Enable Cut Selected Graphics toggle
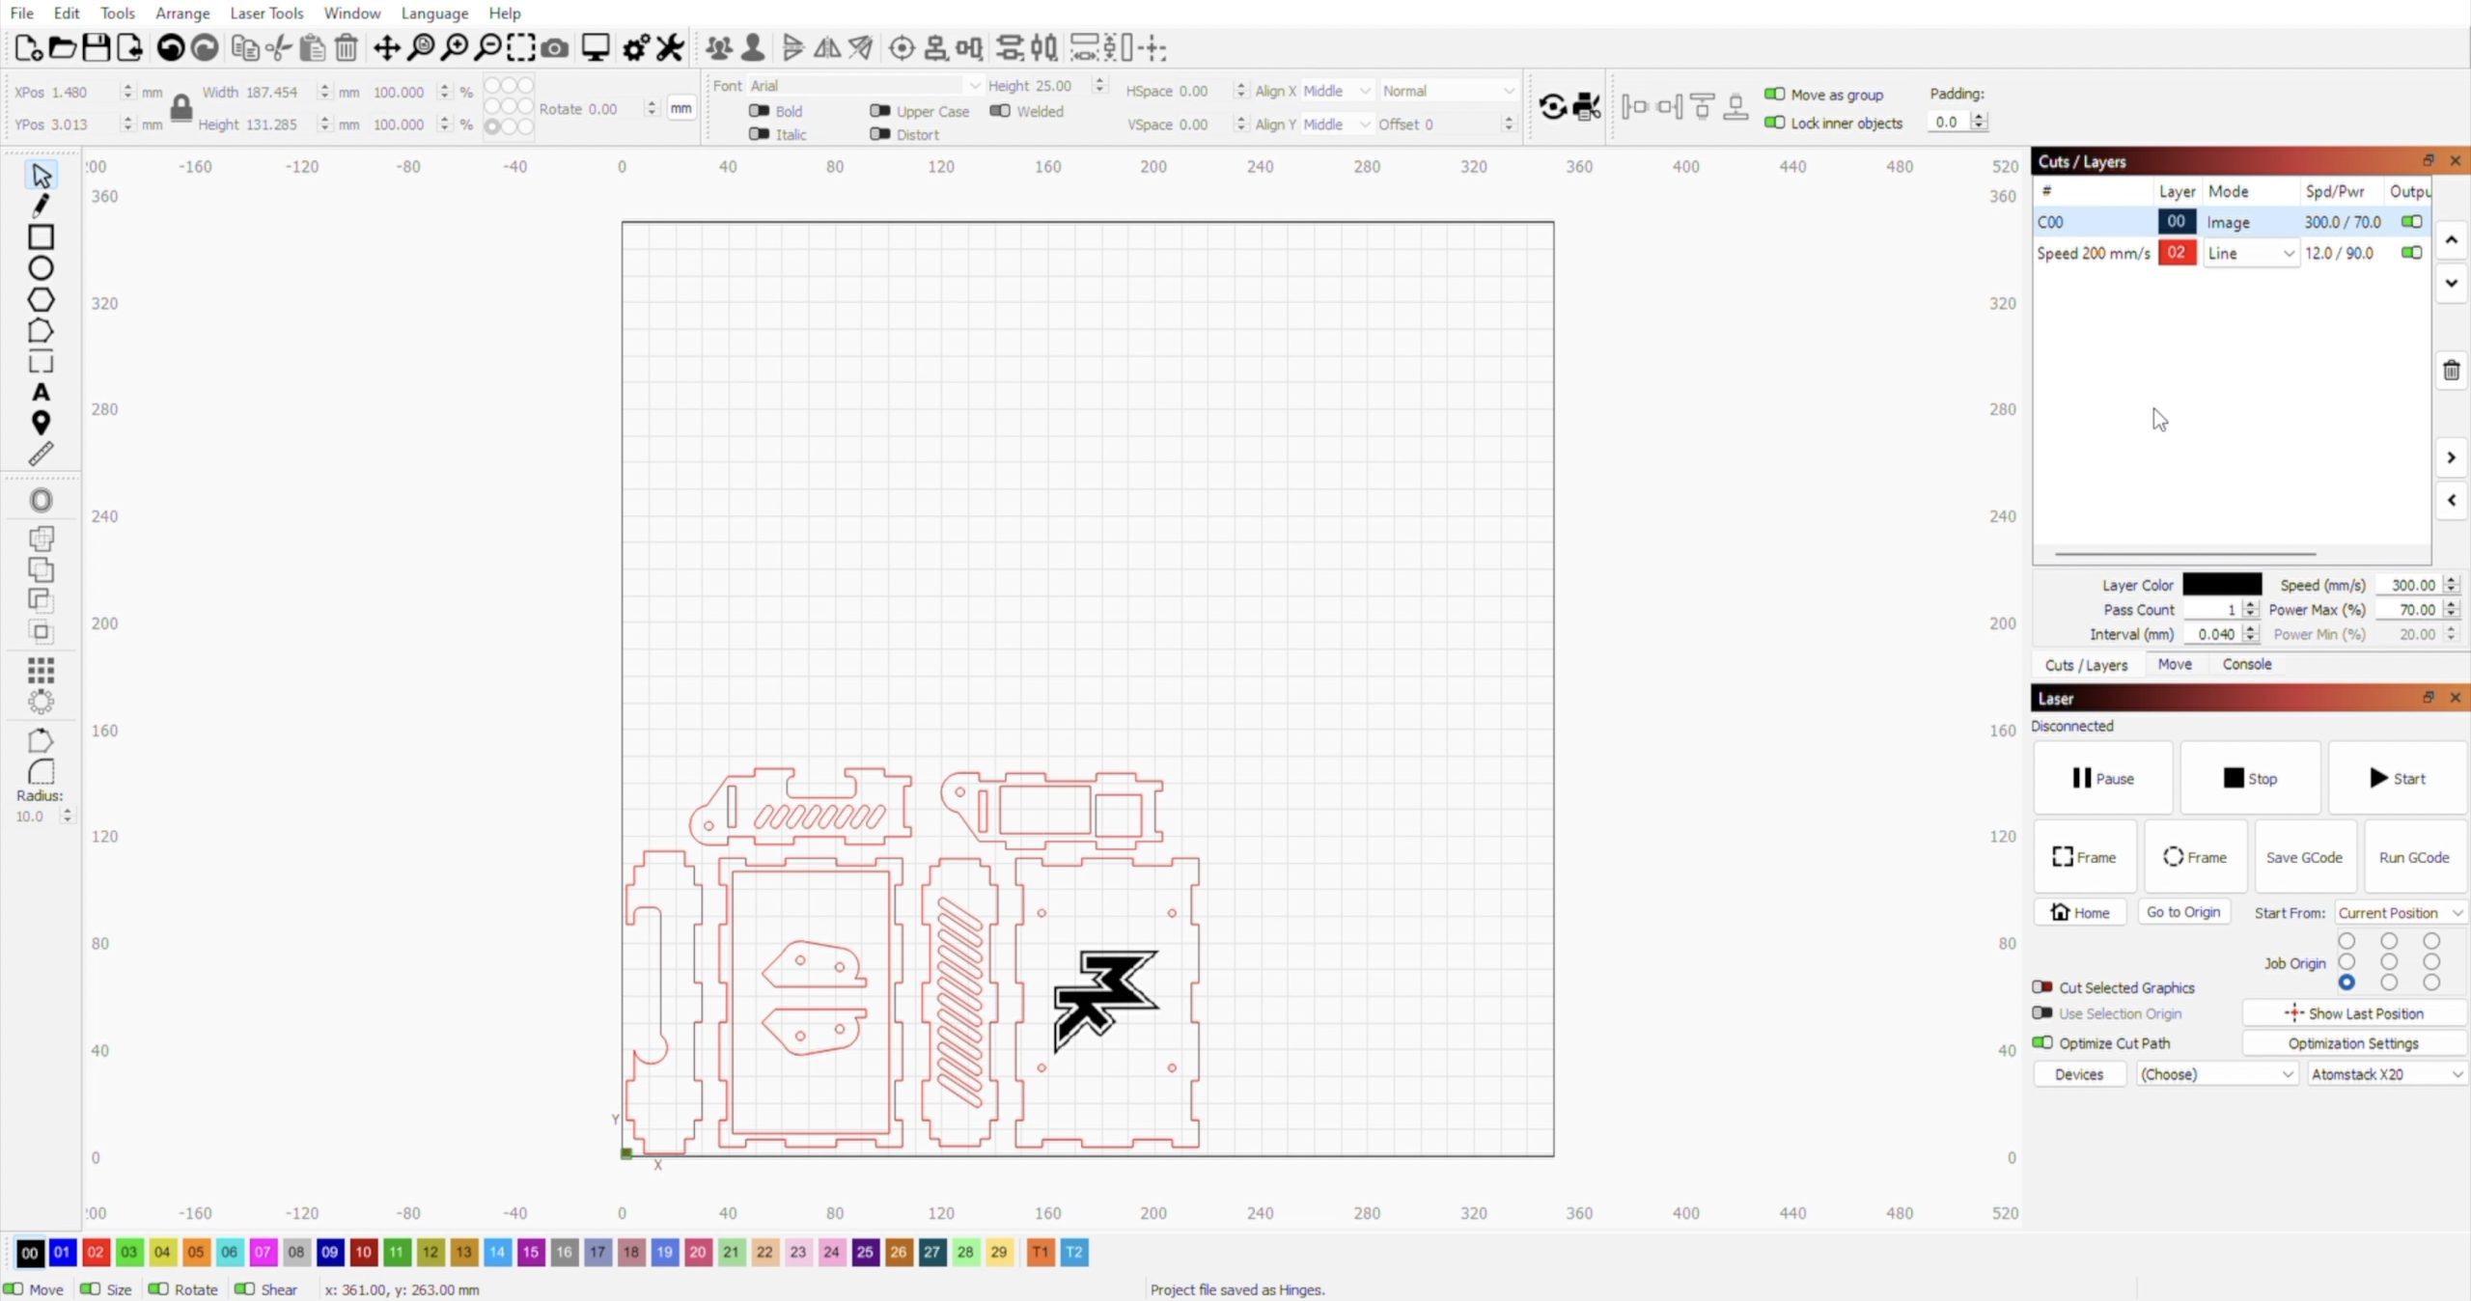 tap(2042, 987)
